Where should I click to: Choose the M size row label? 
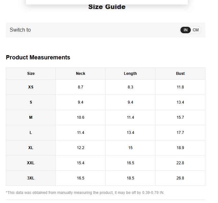(x=31, y=117)
